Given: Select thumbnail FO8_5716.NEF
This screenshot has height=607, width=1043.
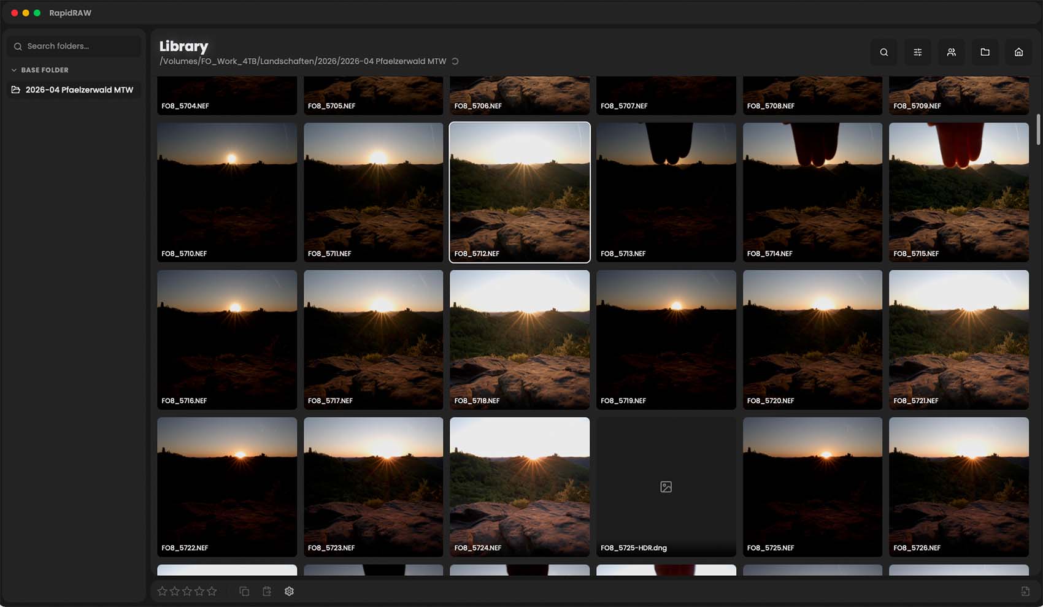Looking at the screenshot, I should 227,340.
